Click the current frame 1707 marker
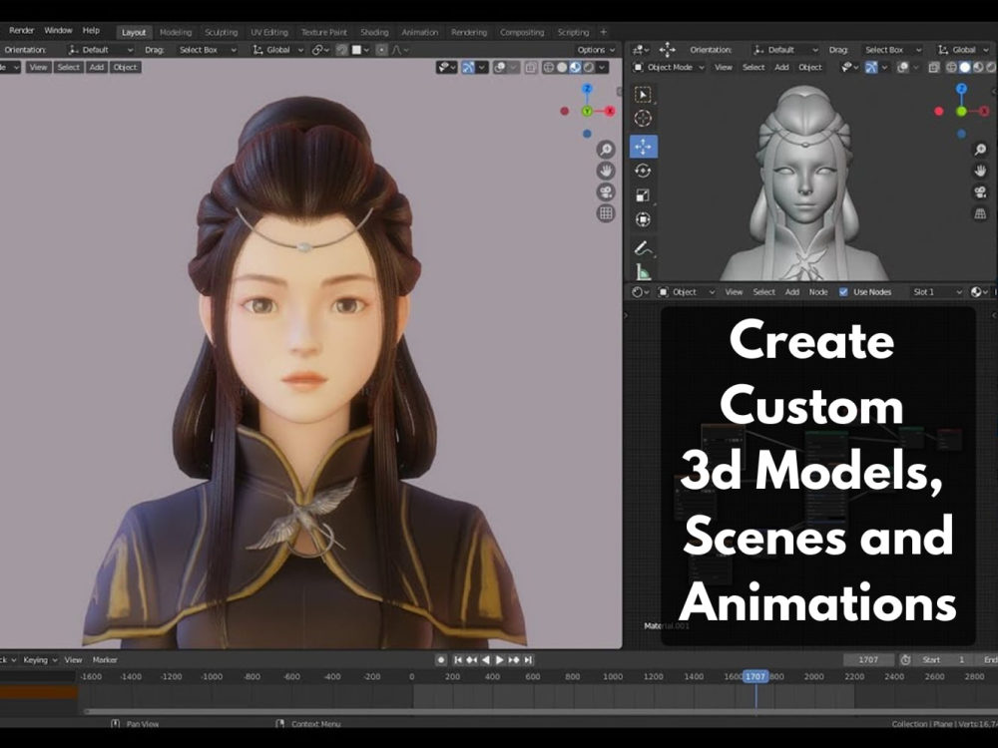The height and width of the screenshot is (748, 998). (755, 676)
